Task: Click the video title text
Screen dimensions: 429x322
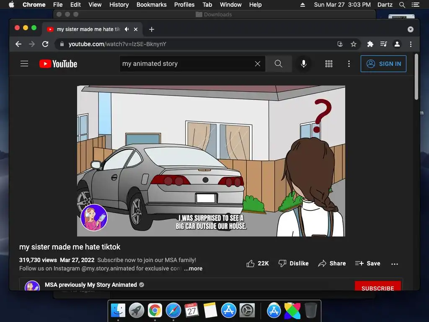Action: coord(70,247)
